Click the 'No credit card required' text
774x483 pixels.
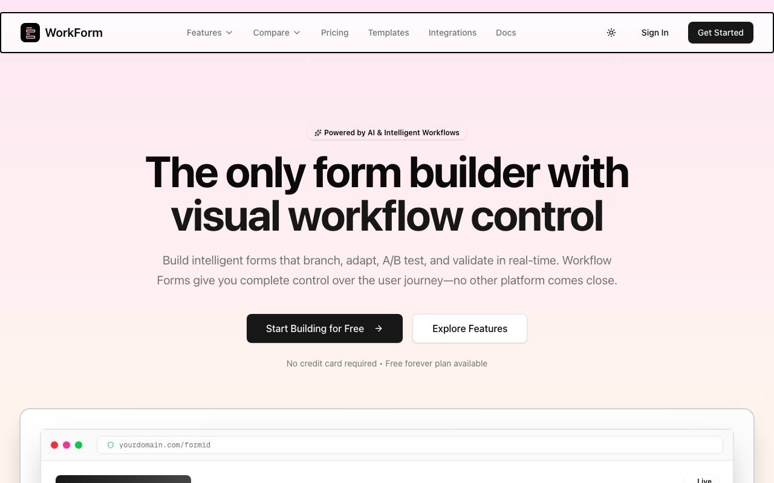331,363
